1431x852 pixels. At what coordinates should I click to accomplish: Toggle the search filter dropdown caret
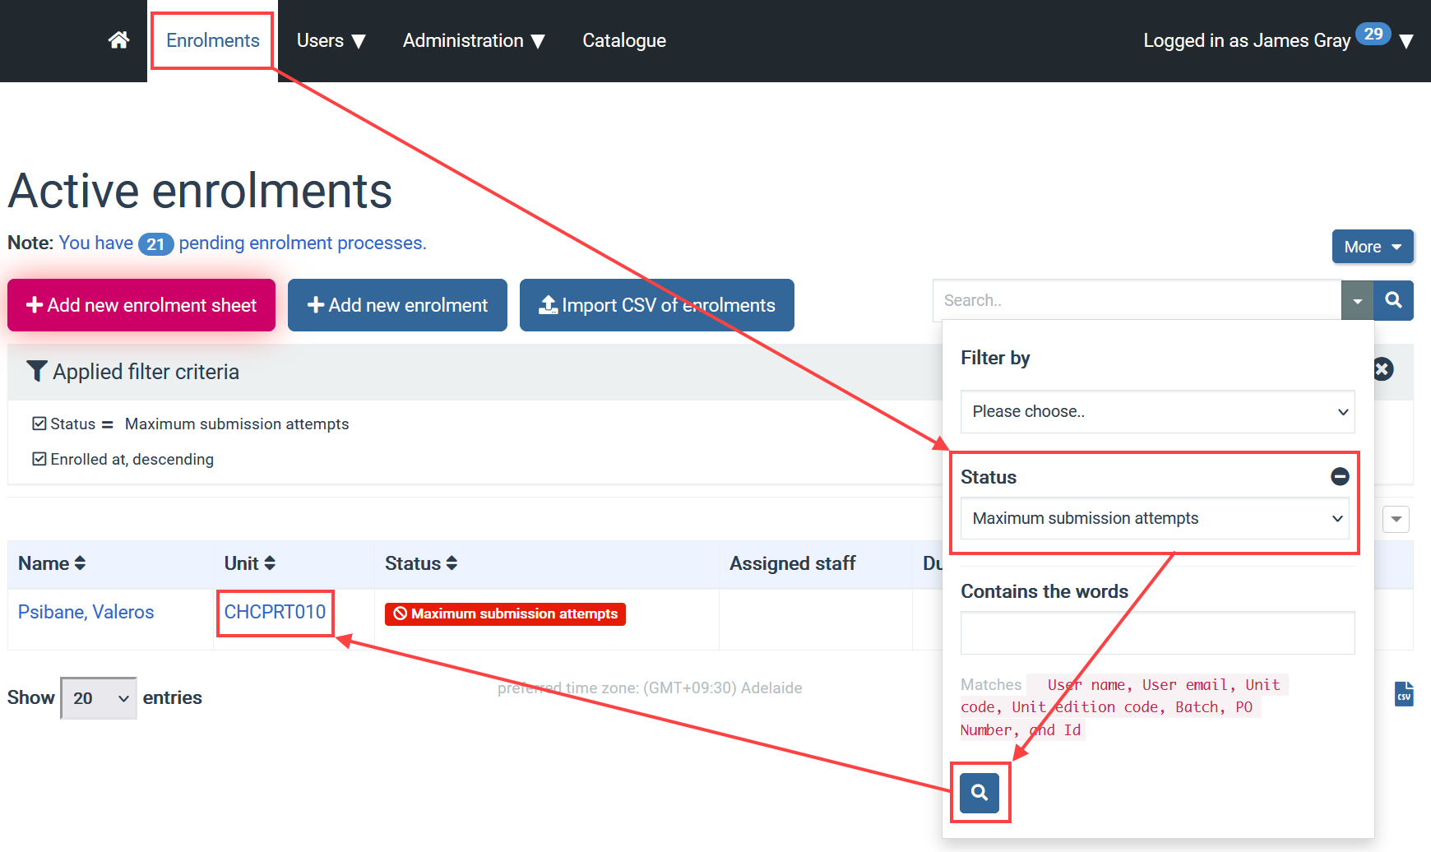(x=1357, y=300)
